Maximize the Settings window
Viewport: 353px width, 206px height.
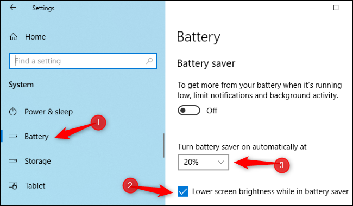(x=336, y=8)
